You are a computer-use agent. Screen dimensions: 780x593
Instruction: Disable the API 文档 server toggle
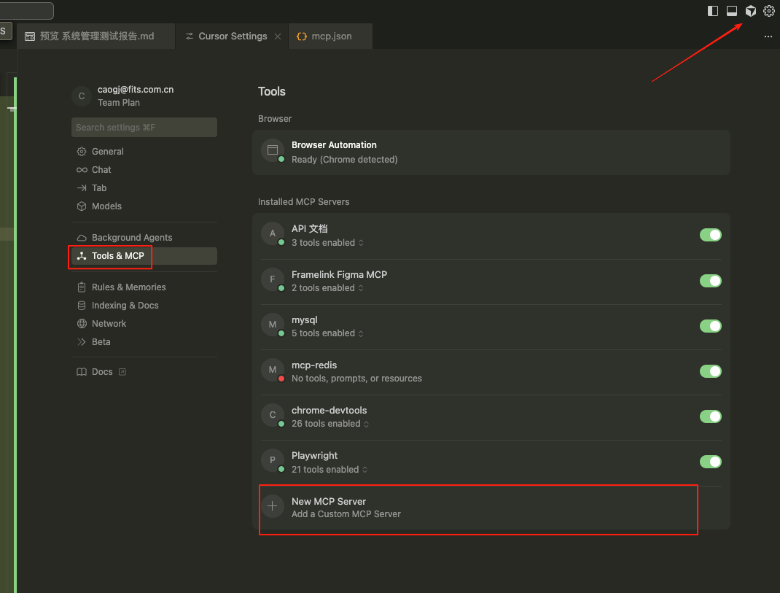click(x=710, y=235)
